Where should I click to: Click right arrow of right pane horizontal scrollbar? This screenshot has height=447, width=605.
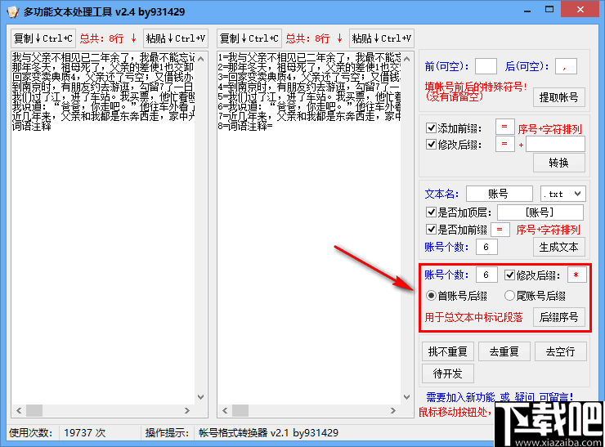point(393,410)
